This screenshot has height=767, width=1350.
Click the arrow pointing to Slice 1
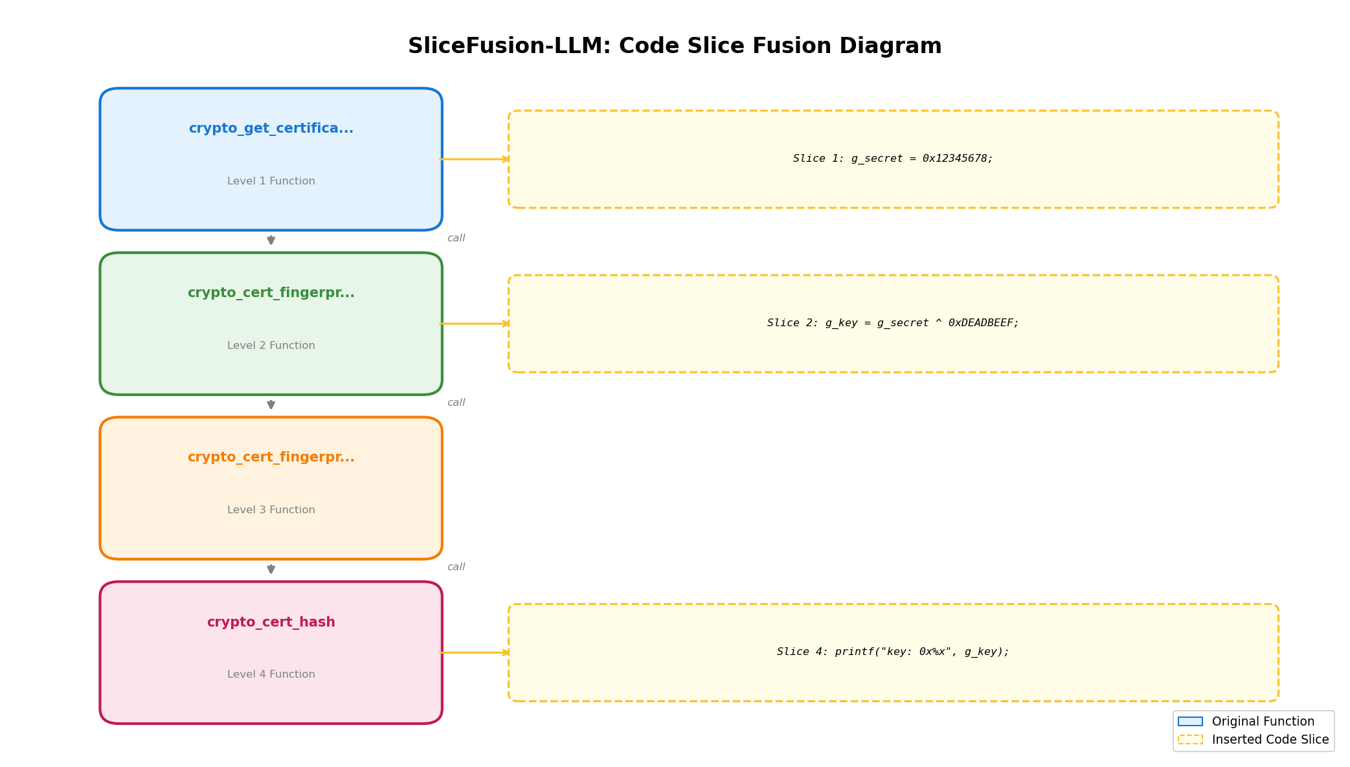coord(475,159)
